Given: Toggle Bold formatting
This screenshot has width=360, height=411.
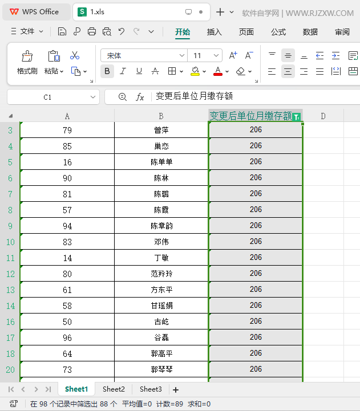Looking at the screenshot, I should tap(107, 71).
